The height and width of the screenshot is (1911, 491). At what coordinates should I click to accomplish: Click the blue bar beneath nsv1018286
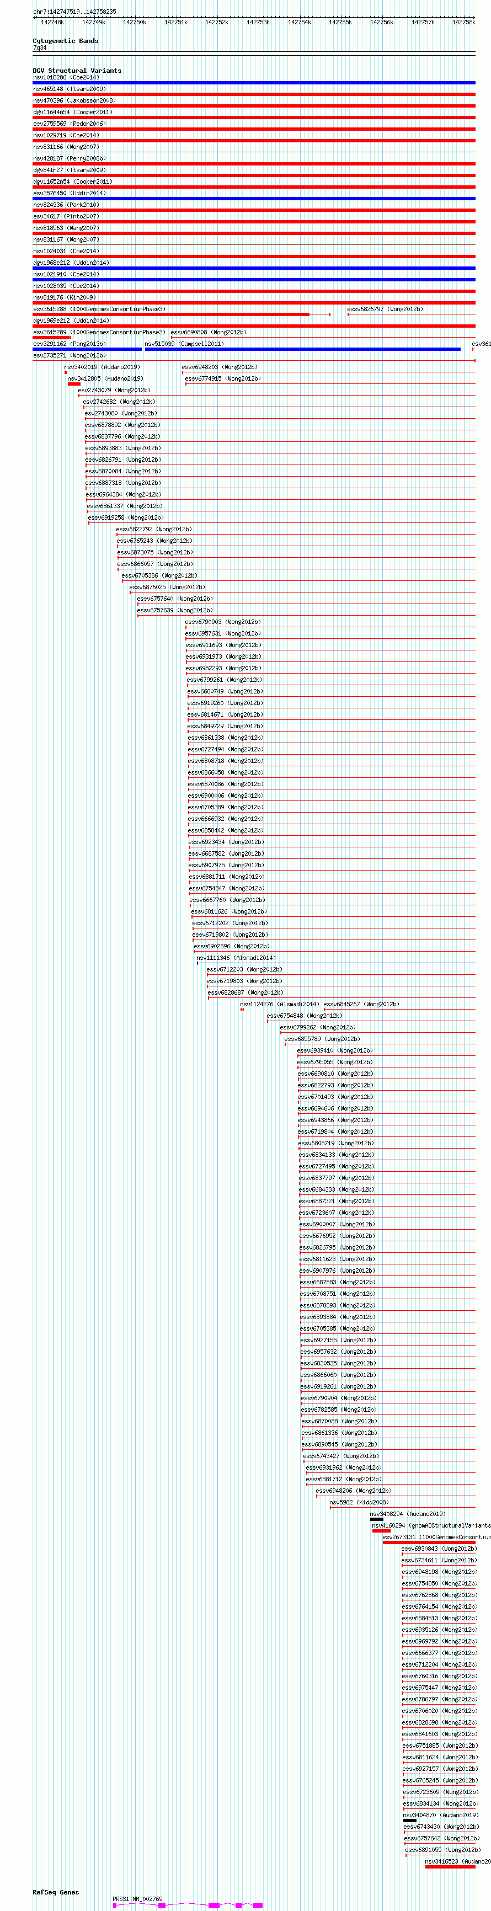pyautogui.click(x=254, y=83)
